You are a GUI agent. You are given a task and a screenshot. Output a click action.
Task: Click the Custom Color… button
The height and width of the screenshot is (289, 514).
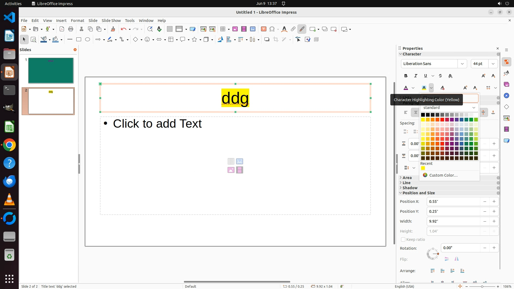point(443,175)
